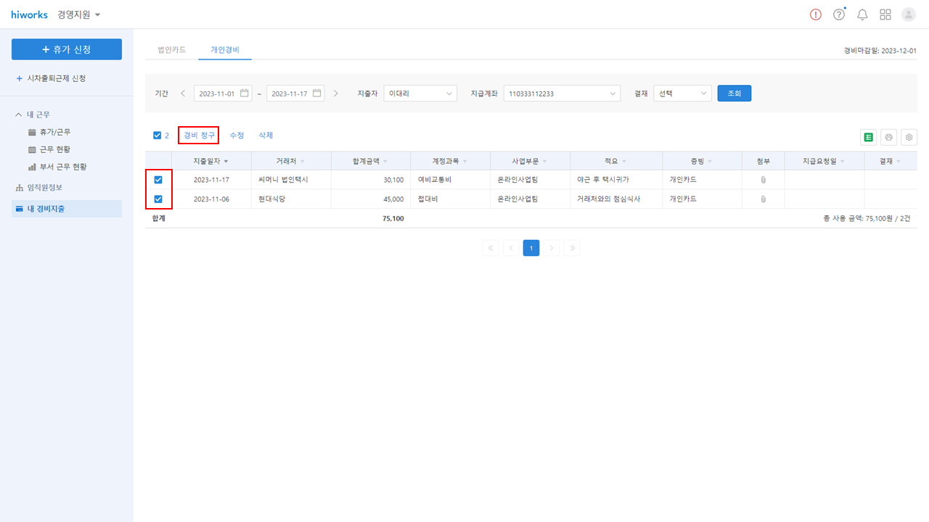
Task: Open attachment for 현대식당 row
Action: [763, 199]
